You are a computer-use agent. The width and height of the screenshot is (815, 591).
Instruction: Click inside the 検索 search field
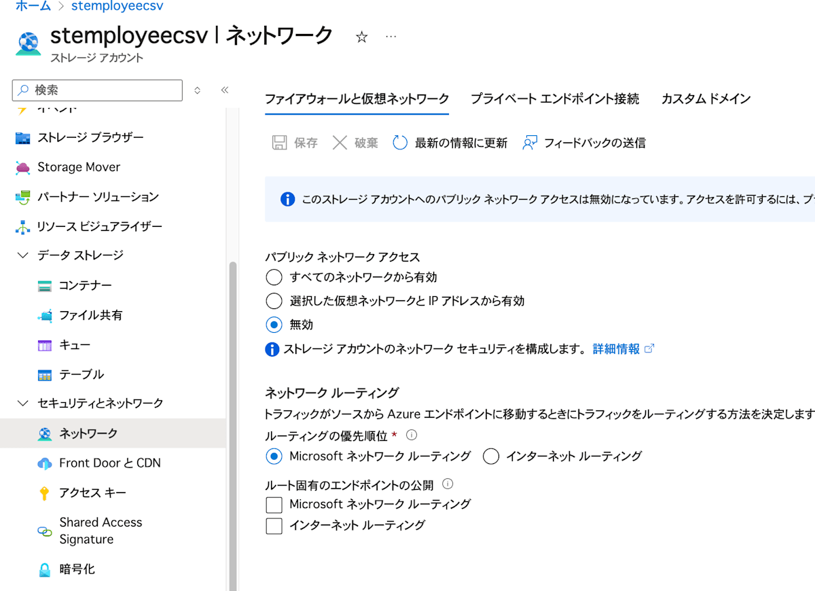pos(97,90)
